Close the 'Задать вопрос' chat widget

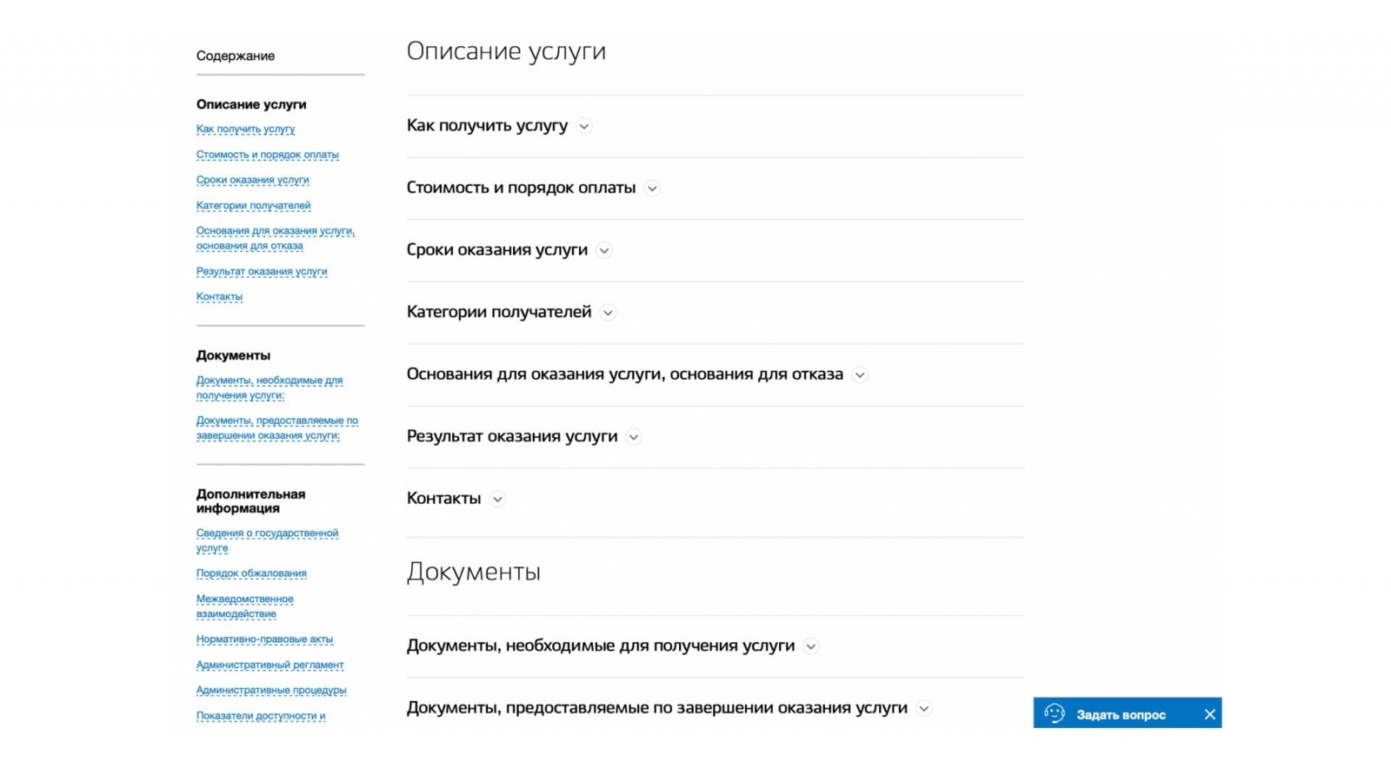(x=1209, y=714)
